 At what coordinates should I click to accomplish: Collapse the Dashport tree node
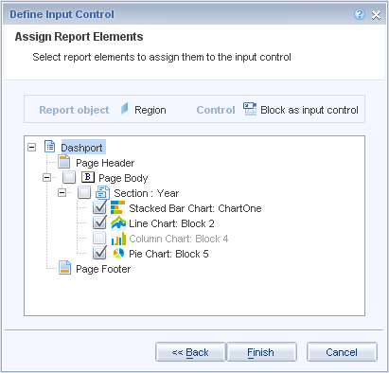[x=31, y=147]
